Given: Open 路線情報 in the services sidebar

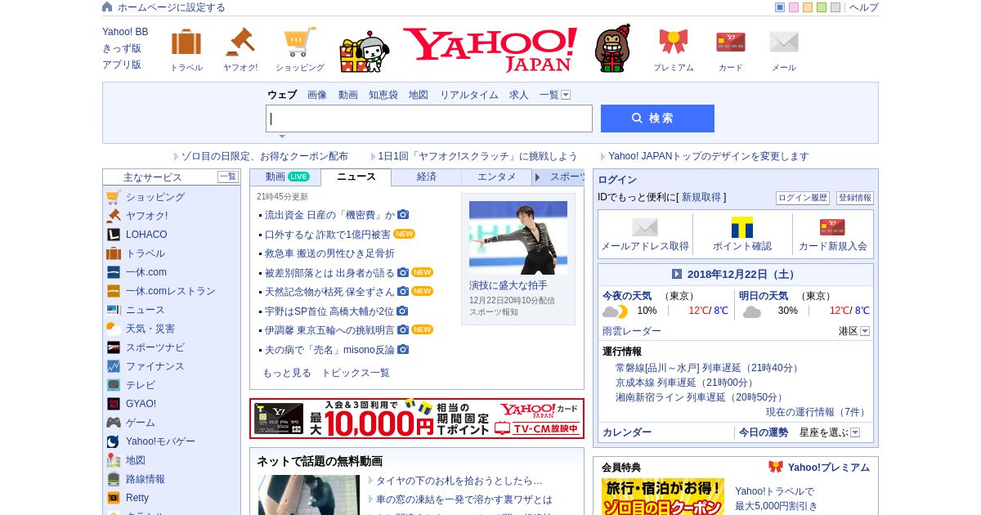Looking at the screenshot, I should pos(146,479).
